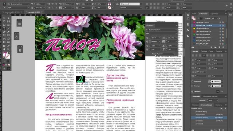Select the Rectangle Frame tool
This screenshot has height=131, width=233.
[x=4, y=35]
